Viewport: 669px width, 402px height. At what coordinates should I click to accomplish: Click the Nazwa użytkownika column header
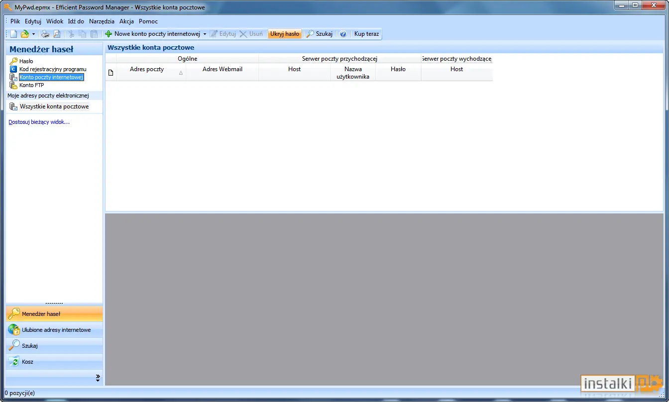pyautogui.click(x=353, y=73)
